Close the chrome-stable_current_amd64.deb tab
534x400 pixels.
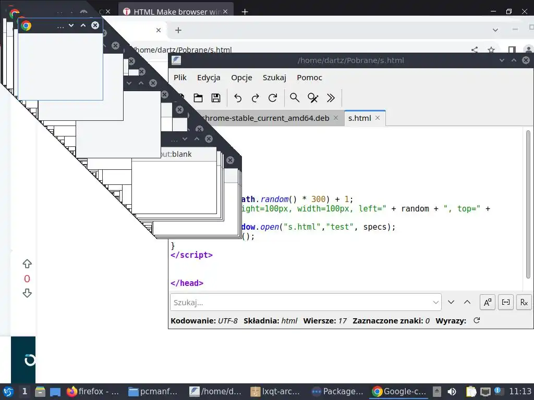point(336,118)
